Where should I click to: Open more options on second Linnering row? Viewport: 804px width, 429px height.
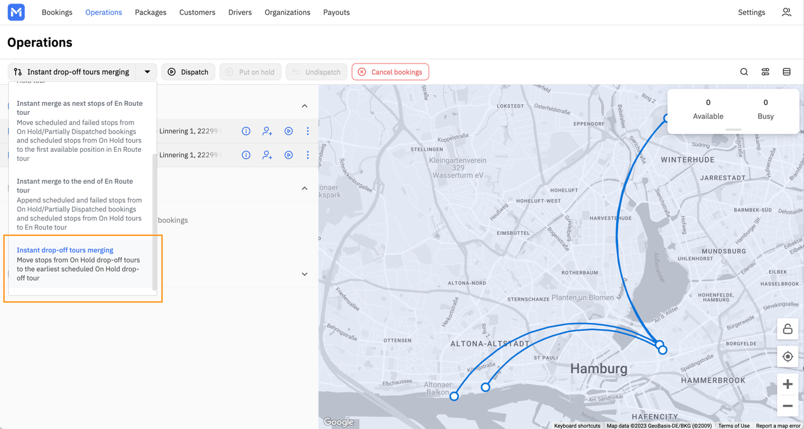307,155
